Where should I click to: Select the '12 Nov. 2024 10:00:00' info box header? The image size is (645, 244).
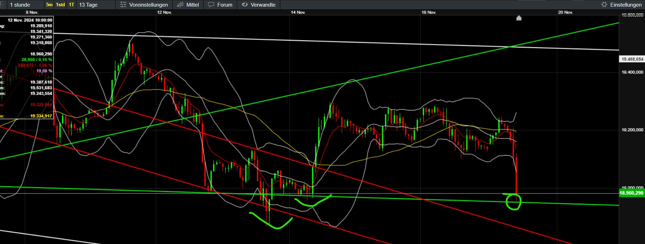coord(30,20)
